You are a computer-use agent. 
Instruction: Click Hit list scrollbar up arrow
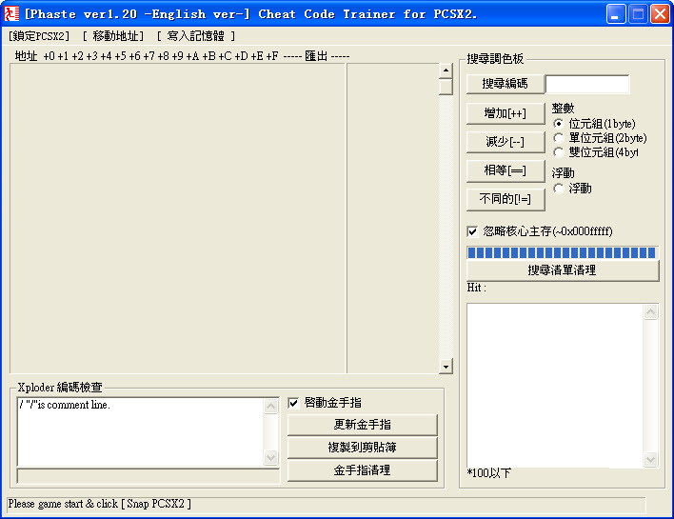click(651, 312)
